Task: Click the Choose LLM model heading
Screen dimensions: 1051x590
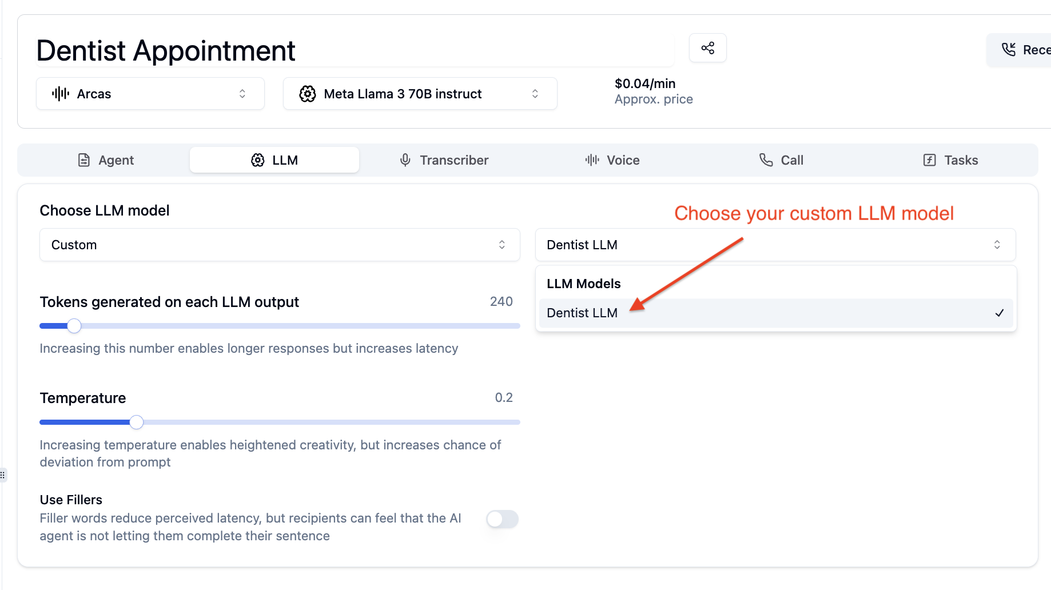Action: 105,210
